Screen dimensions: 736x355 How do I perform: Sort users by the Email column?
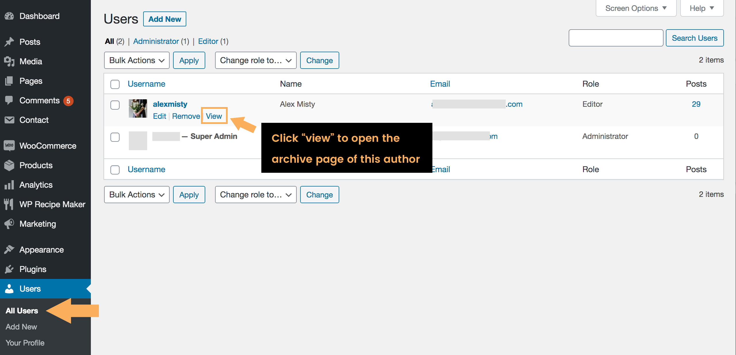pos(440,84)
